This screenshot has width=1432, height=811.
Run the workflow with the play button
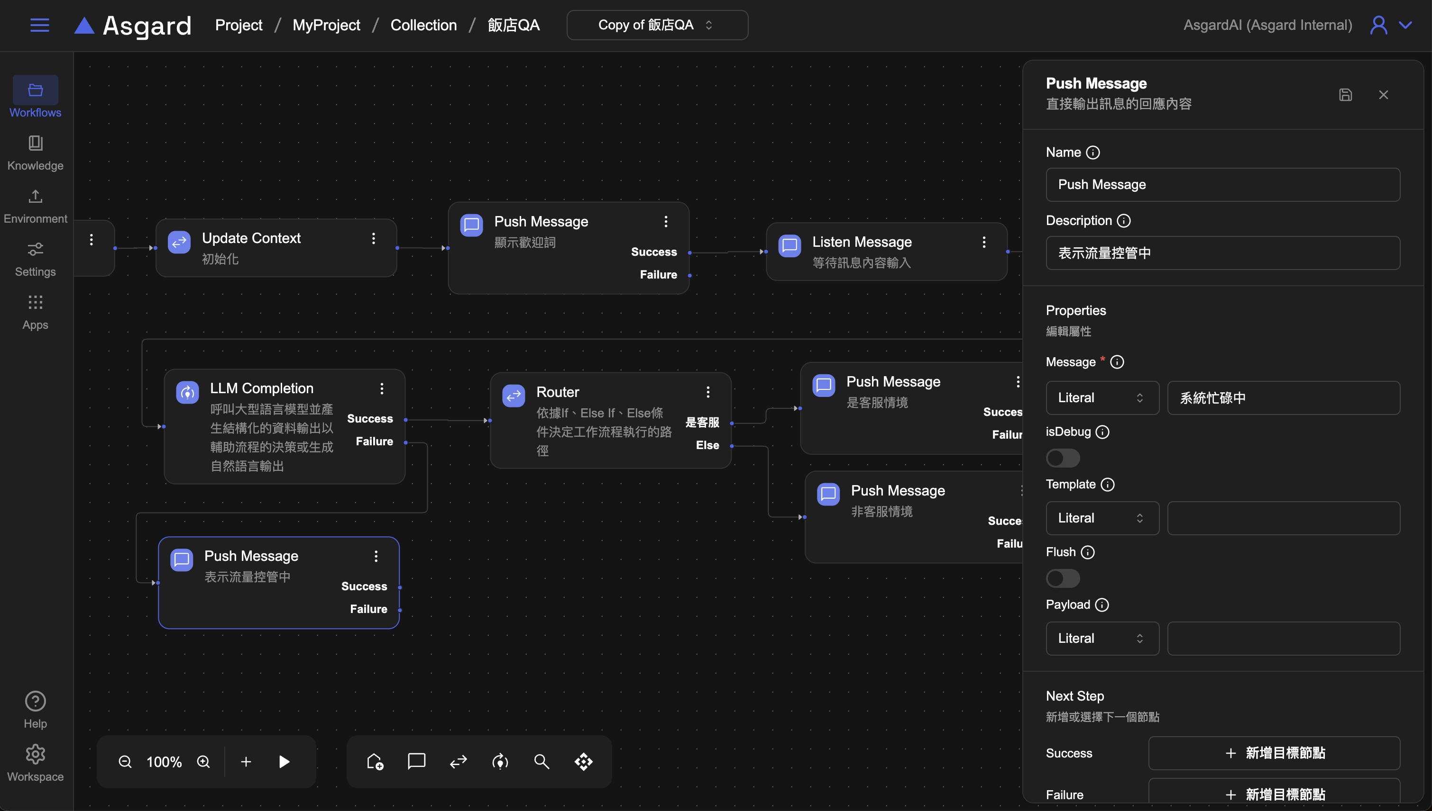point(284,761)
